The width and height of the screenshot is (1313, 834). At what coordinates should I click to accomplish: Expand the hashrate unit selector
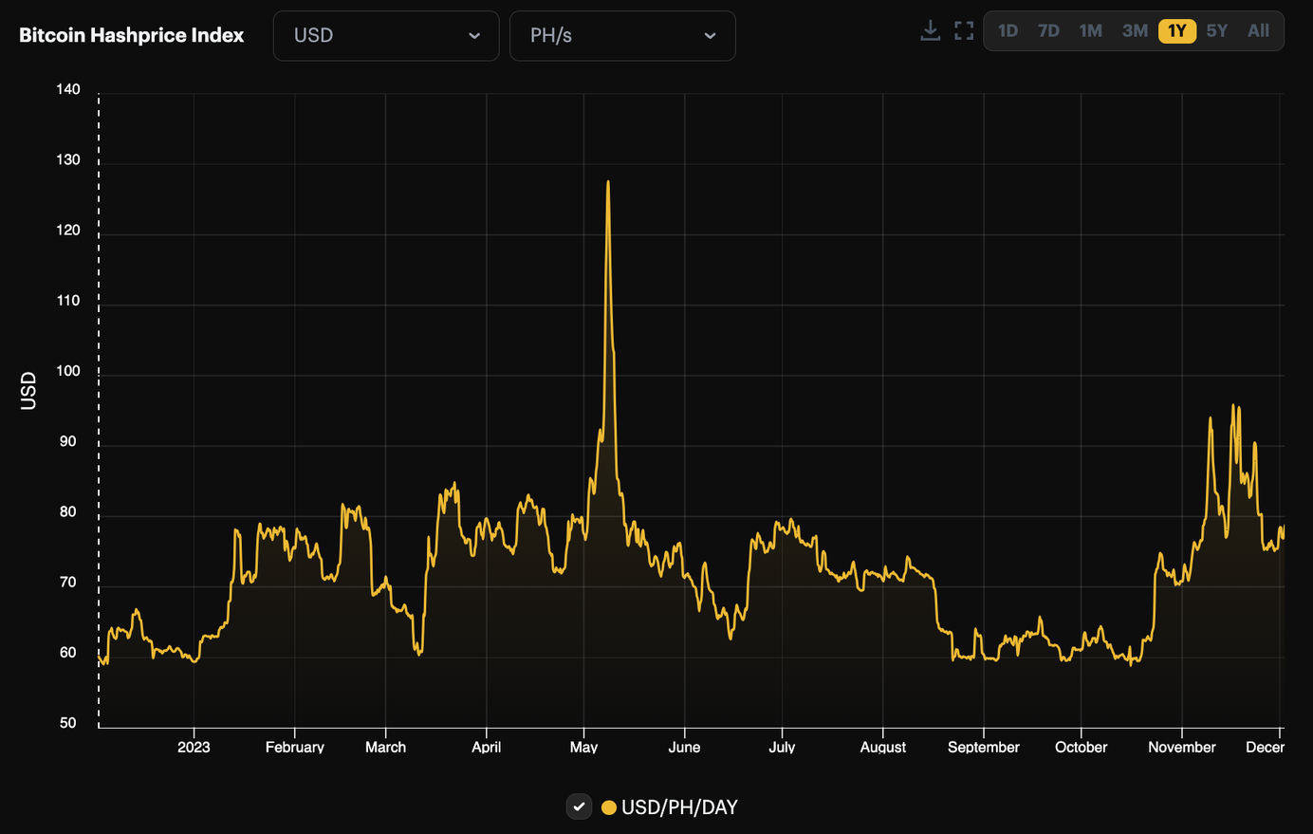click(622, 35)
